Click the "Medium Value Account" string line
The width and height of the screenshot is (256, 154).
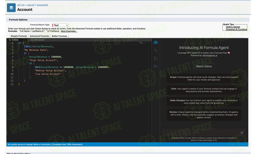tap(50, 71)
